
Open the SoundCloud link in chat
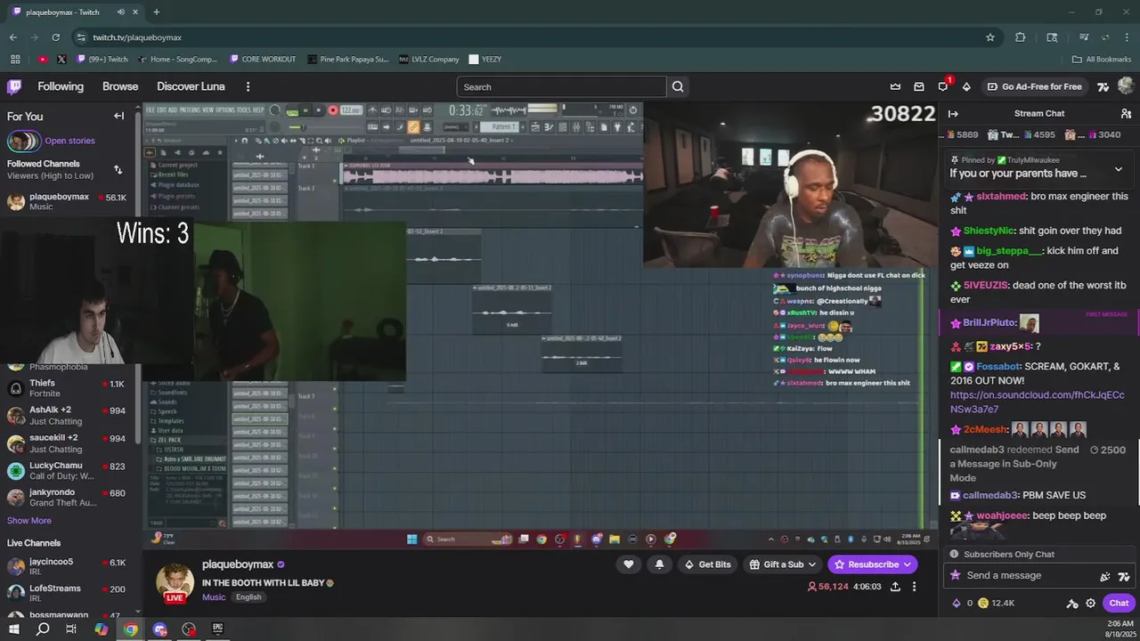coord(1037,402)
